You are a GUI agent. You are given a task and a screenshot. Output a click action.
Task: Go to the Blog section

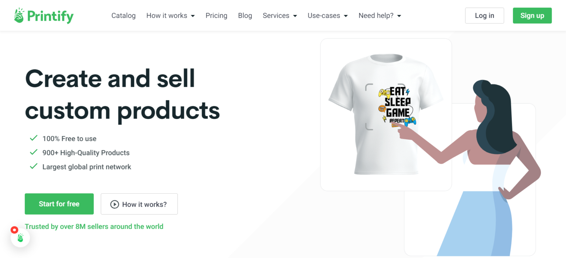coord(245,15)
